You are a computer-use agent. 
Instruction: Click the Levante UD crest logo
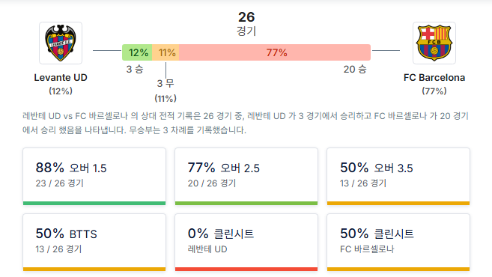tap(61, 43)
